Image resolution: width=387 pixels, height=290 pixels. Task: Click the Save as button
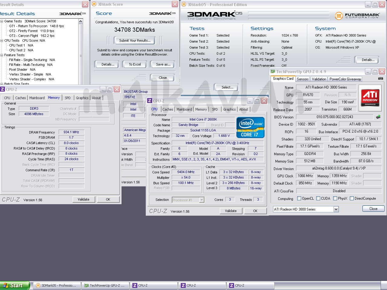[163, 64]
